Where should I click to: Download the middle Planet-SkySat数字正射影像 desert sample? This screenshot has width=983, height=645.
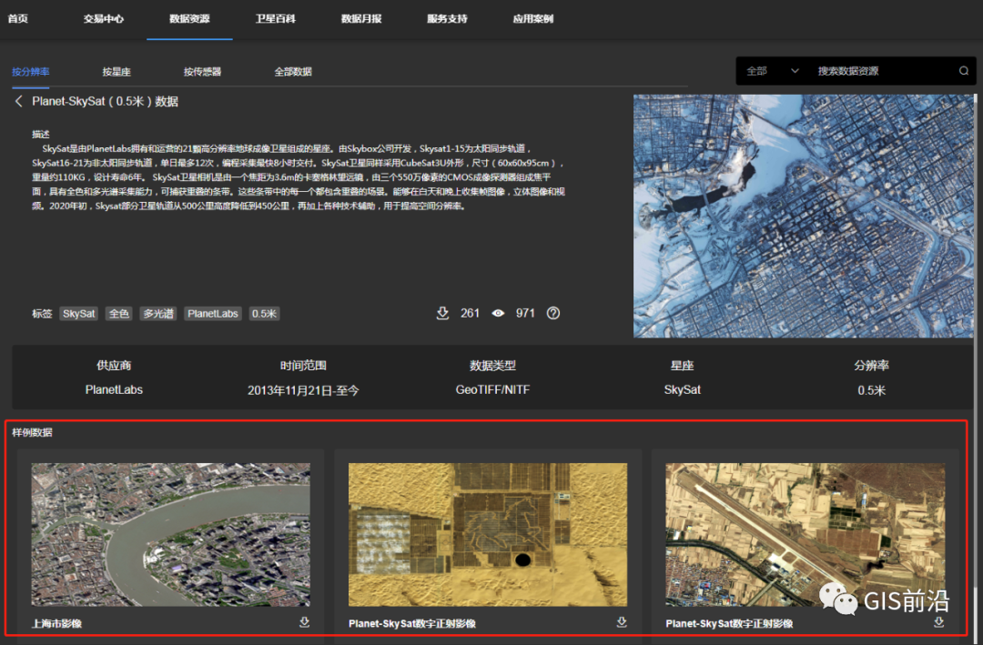click(622, 622)
